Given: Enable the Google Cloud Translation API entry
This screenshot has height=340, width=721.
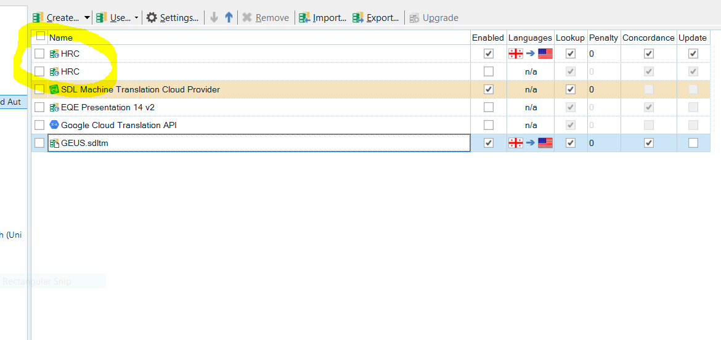Looking at the screenshot, I should (488, 125).
